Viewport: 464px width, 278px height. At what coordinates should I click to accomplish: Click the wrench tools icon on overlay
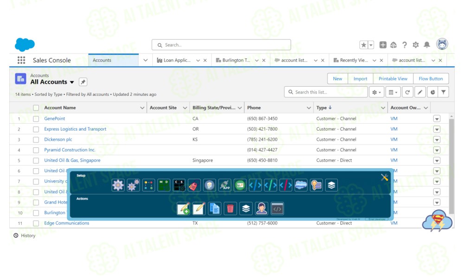[x=384, y=177]
